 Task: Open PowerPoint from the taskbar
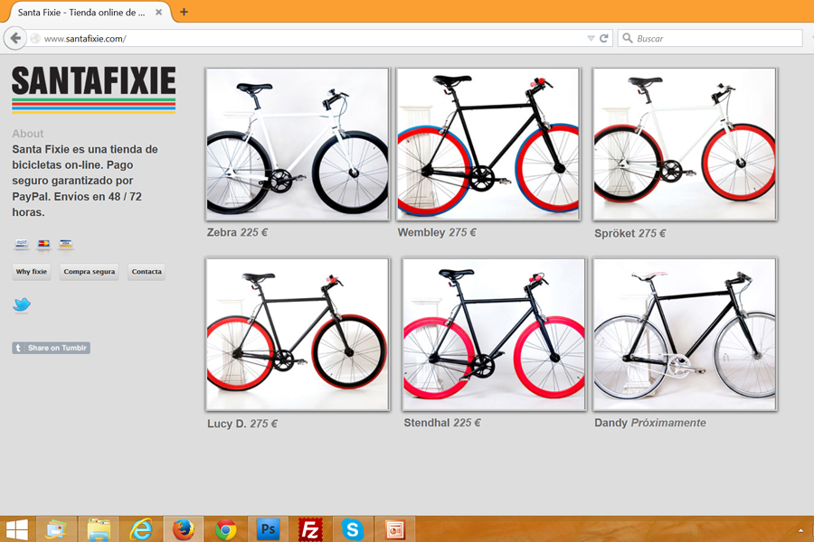coord(394,529)
